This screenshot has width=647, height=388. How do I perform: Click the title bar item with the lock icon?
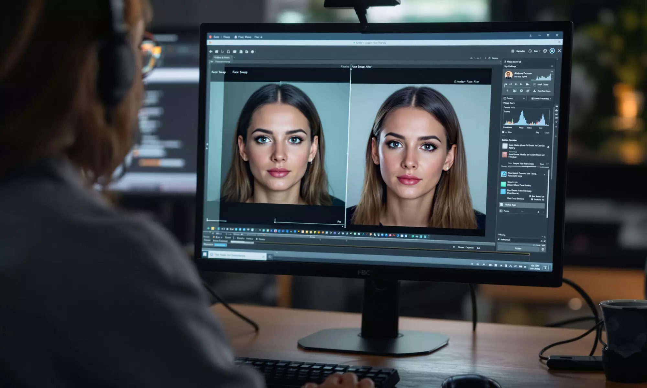point(243,37)
